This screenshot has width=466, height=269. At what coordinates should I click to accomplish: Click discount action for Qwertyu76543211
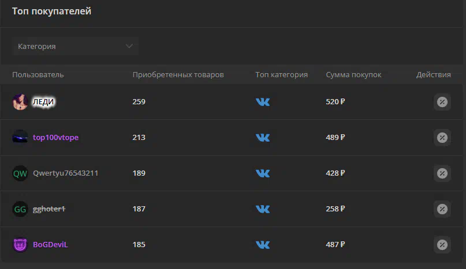[442, 173]
